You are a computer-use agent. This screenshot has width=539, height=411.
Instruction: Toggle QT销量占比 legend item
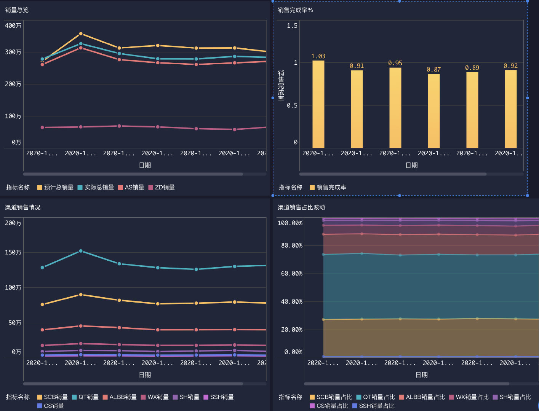click(376, 397)
